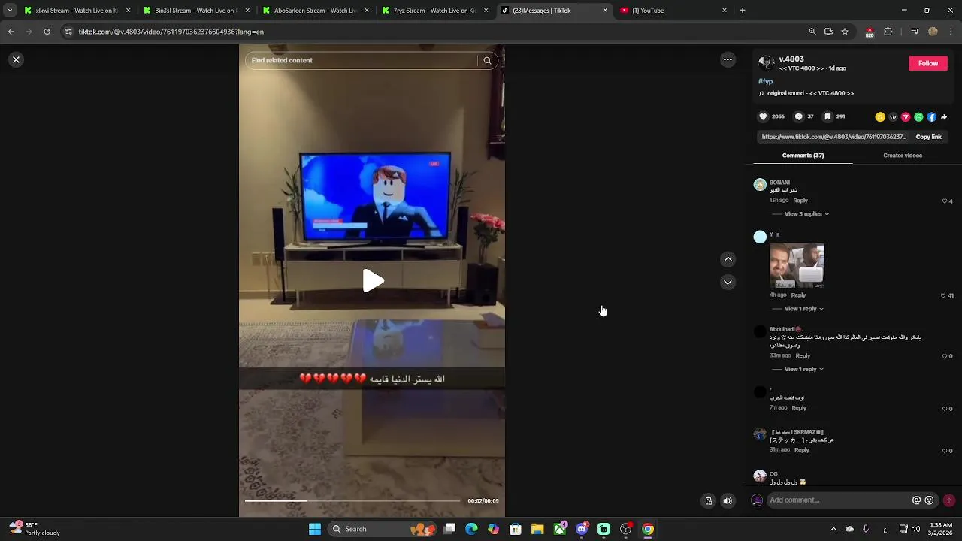The height and width of the screenshot is (541, 962).
Task: Play the paused video
Action: coord(373,281)
